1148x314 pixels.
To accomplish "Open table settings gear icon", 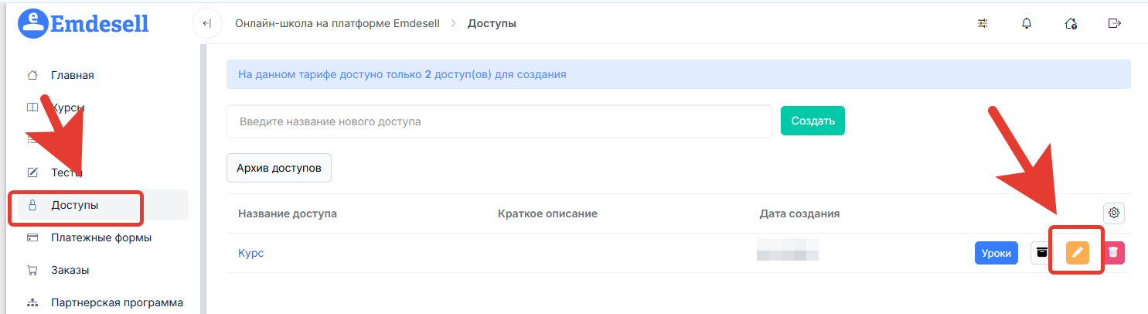I will [1114, 213].
